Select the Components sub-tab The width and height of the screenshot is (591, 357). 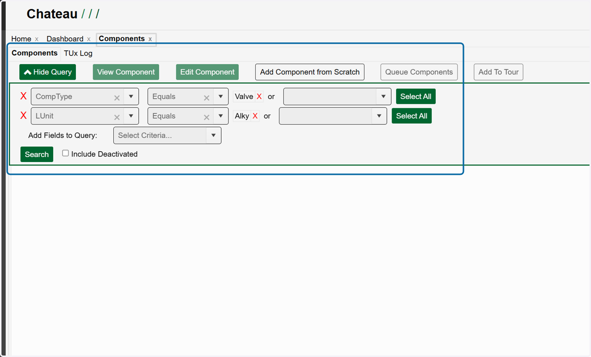coord(34,53)
